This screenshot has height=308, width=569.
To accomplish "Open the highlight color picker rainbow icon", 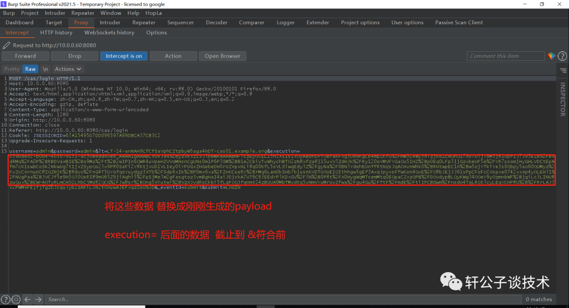I will 552,55.
